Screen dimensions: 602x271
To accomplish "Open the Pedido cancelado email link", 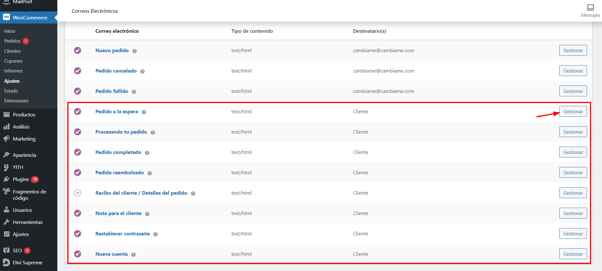I will (x=116, y=71).
